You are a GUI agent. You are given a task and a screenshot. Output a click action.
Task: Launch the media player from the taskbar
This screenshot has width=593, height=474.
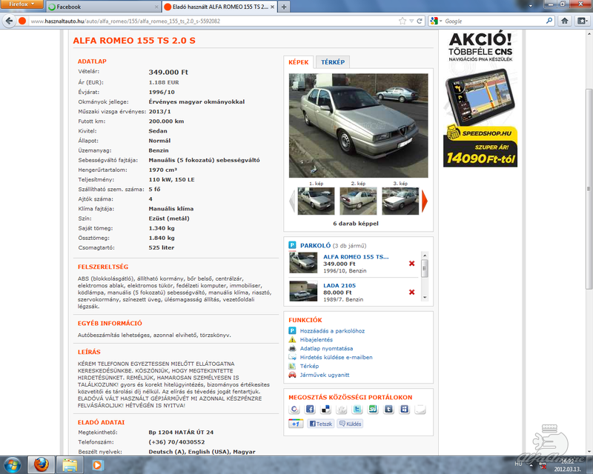tap(97, 465)
